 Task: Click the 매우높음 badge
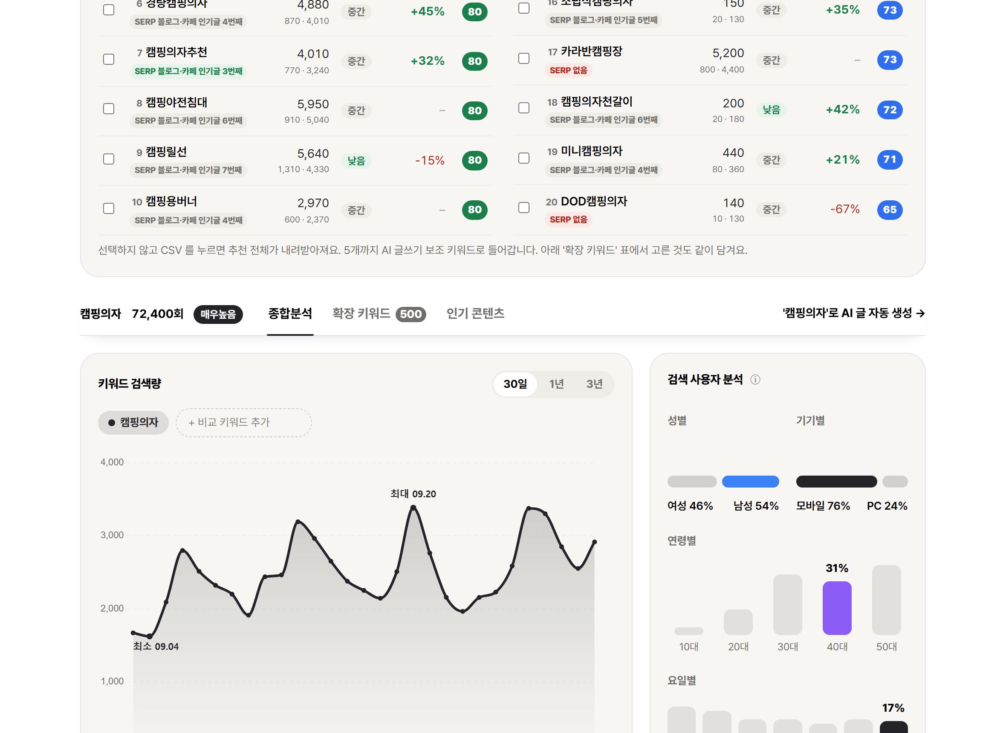(x=218, y=314)
